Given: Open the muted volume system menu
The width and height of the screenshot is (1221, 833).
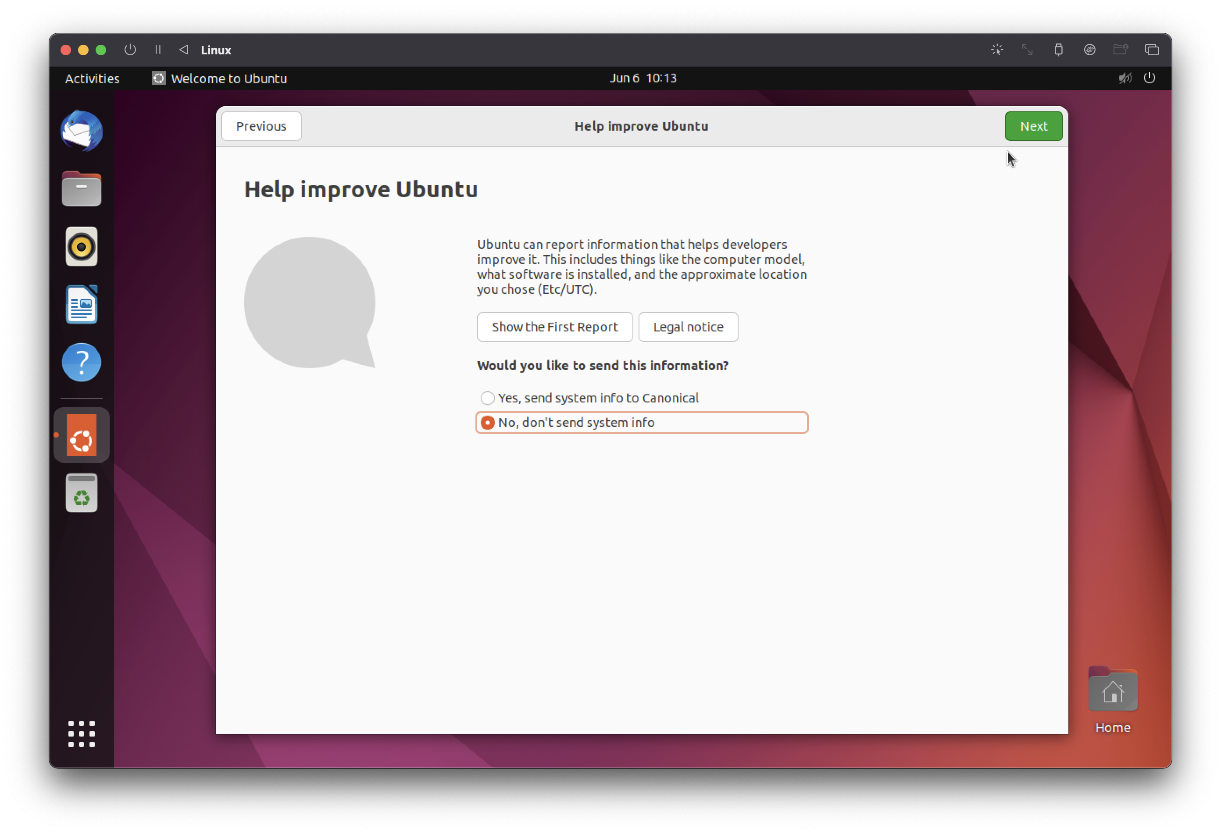Looking at the screenshot, I should (x=1125, y=78).
